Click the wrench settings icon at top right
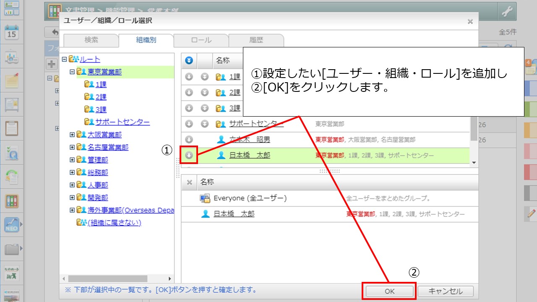 coord(507,12)
